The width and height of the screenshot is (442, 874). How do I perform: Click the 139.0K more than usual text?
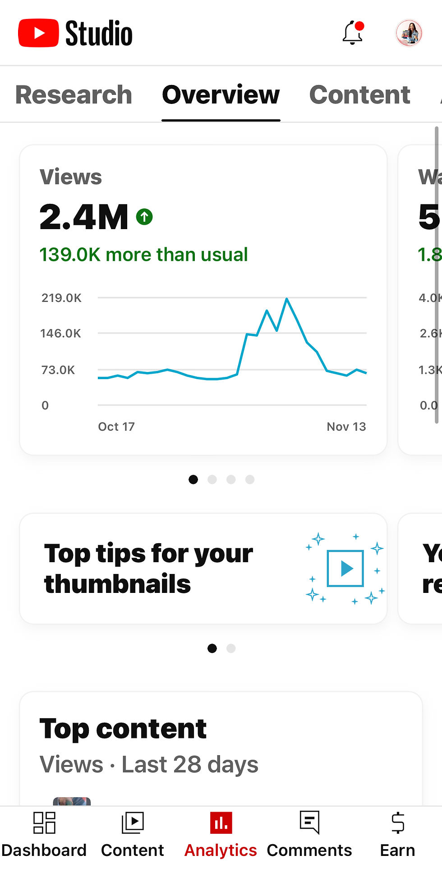click(143, 254)
